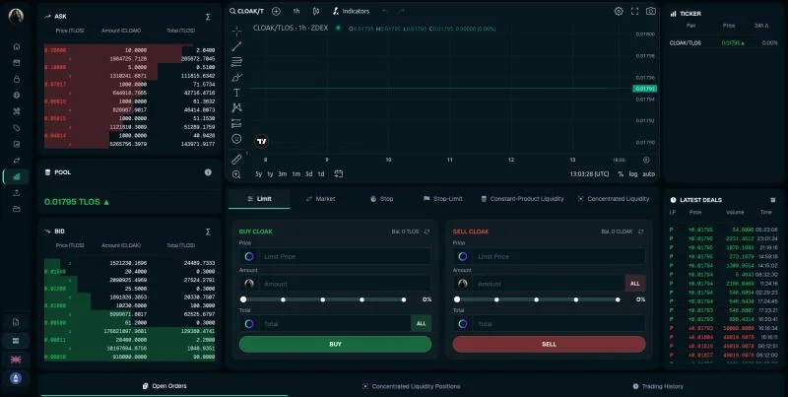Select the text annotation tool

click(x=236, y=93)
